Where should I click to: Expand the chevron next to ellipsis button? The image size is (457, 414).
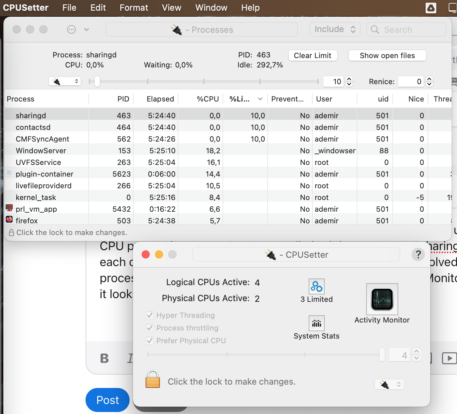point(87,29)
